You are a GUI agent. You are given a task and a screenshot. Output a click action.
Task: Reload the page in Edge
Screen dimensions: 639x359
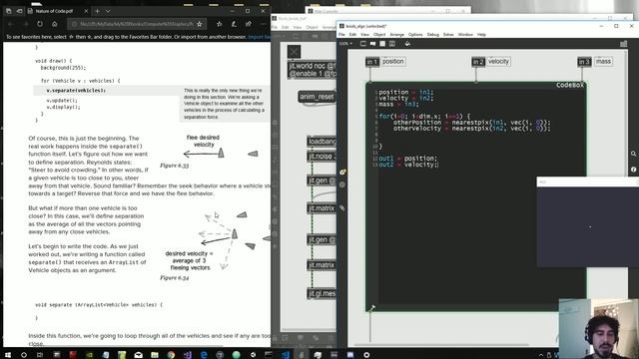[40, 24]
